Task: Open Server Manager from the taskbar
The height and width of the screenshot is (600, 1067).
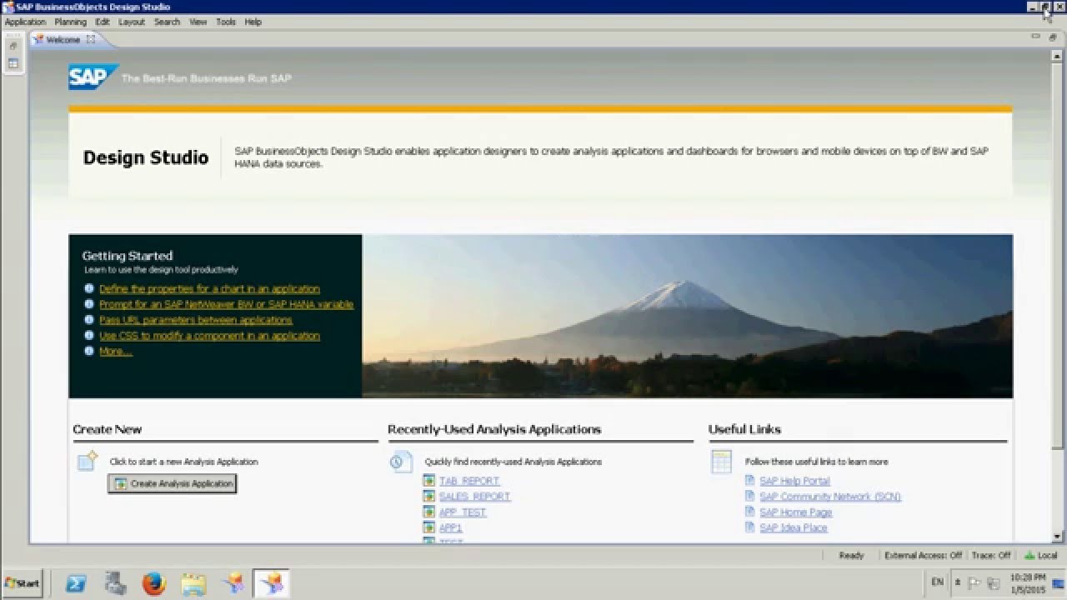Action: pos(116,583)
